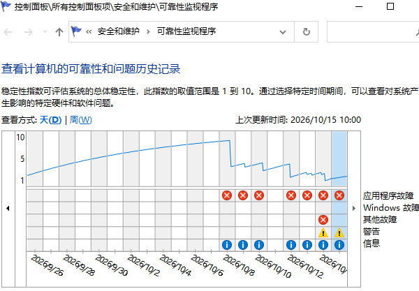Screen dimensions: 419x291
Task: Go forward using the forward arrow
Action: (x=29, y=32)
